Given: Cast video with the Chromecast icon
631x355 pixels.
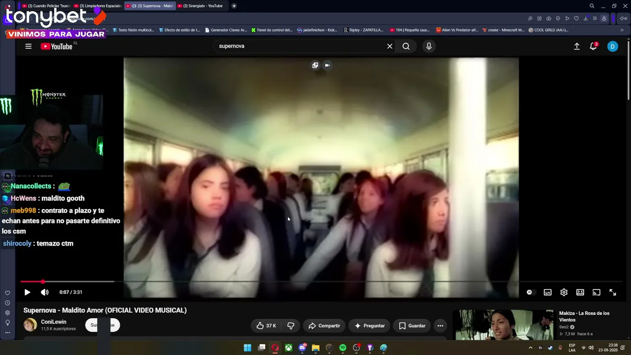Looking at the screenshot, I should coord(596,292).
